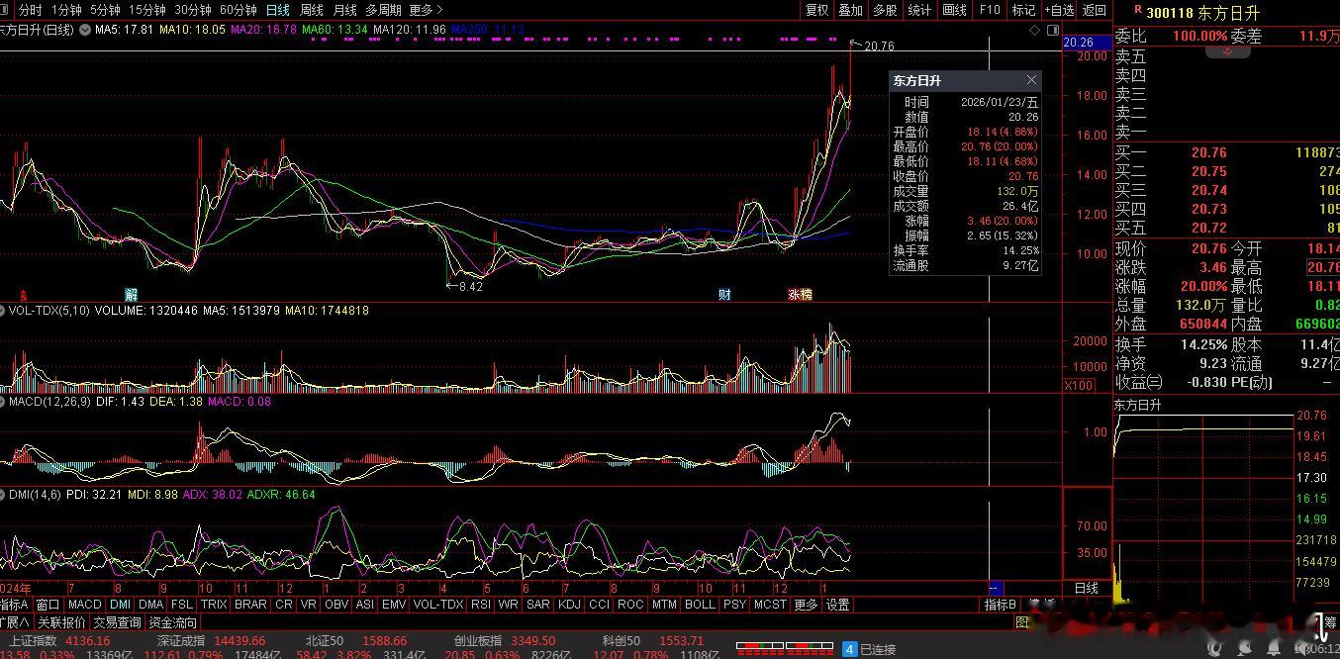
Task: Select the 1分钟 period
Action: click(x=66, y=10)
